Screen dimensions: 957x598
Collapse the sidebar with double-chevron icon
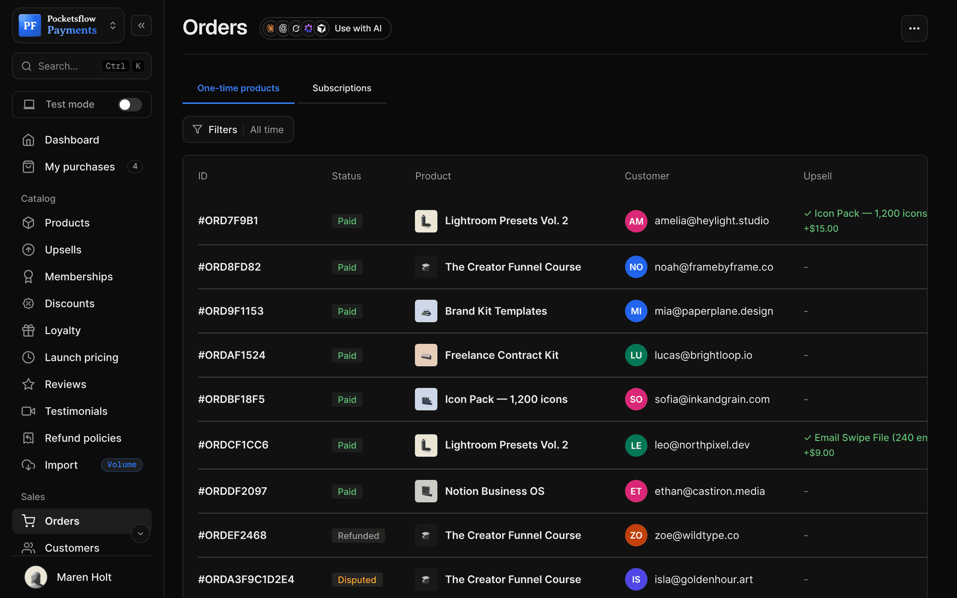point(141,25)
